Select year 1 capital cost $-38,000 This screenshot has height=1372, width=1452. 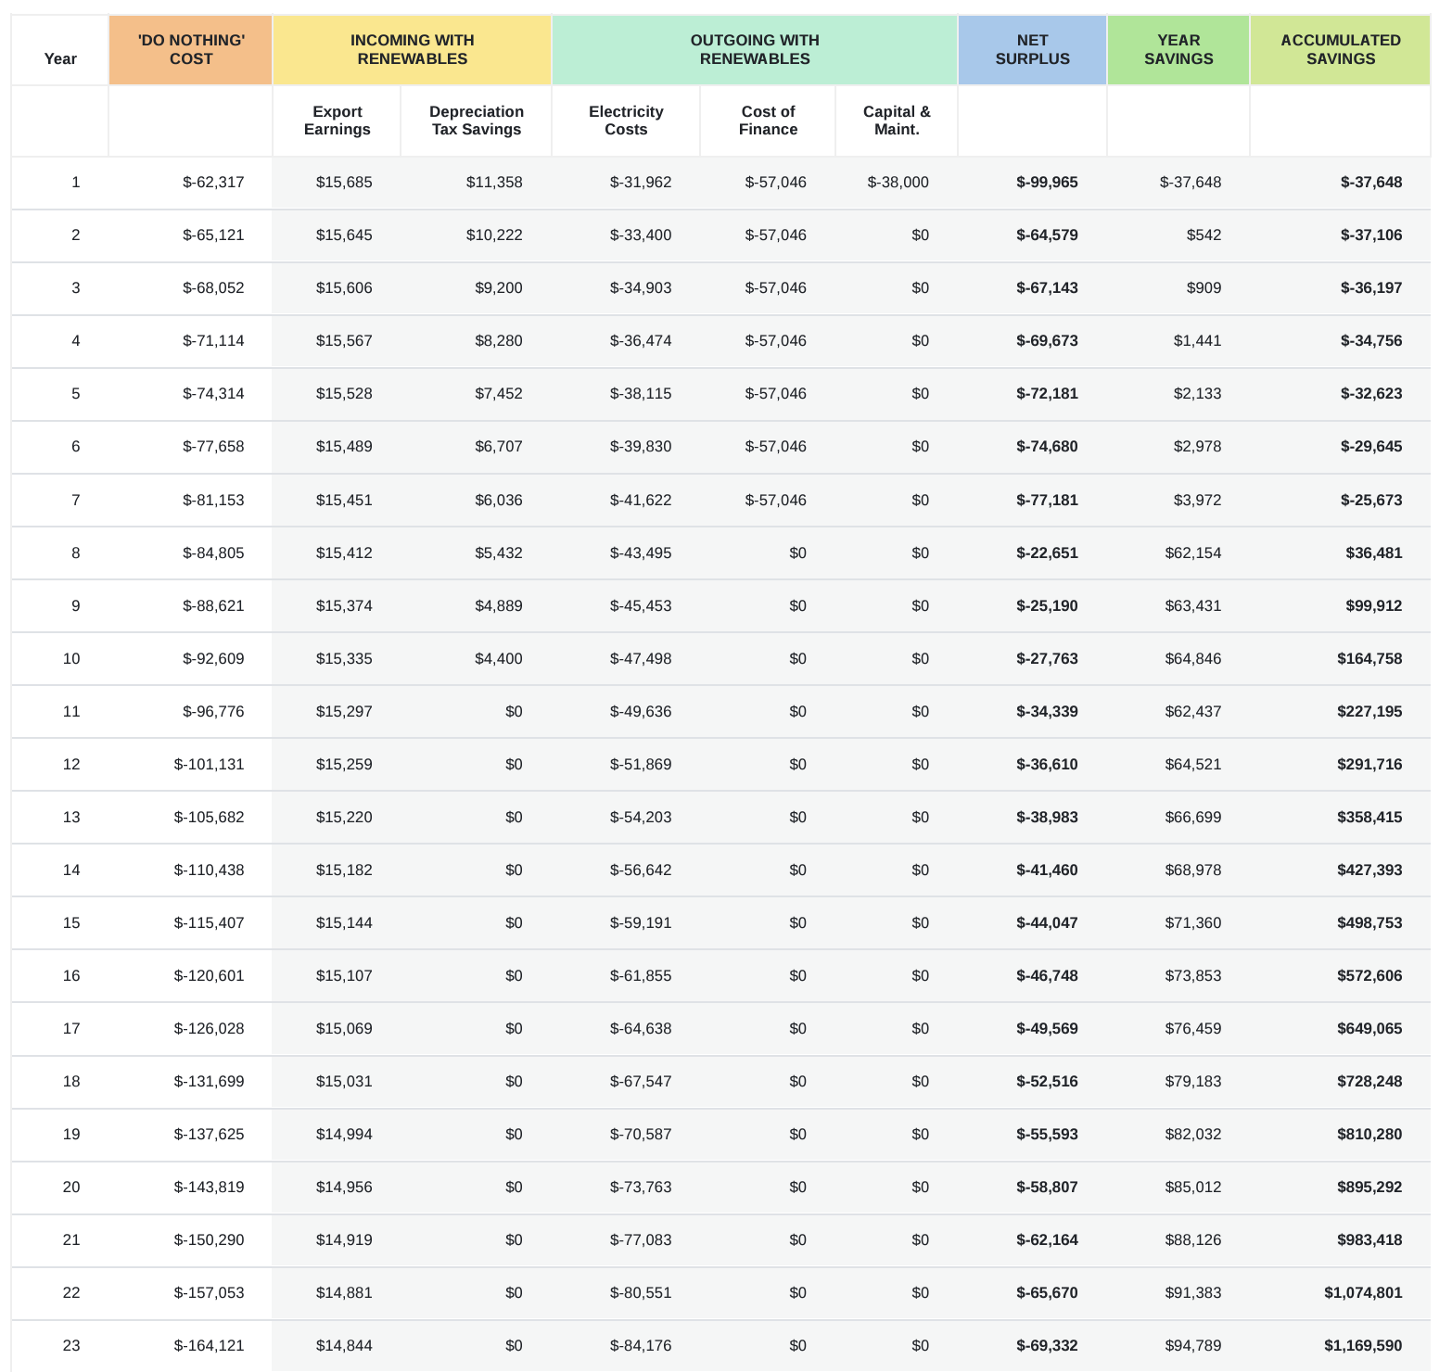898,182
